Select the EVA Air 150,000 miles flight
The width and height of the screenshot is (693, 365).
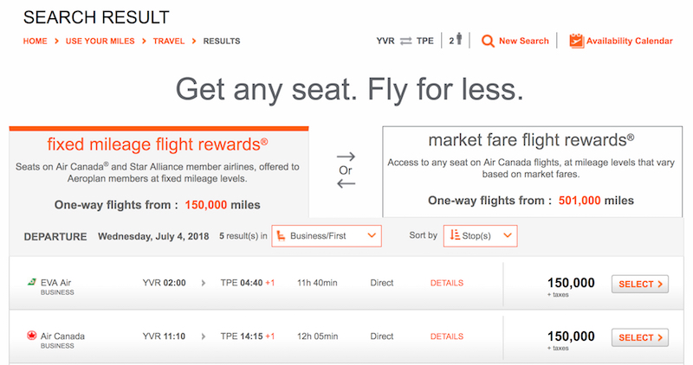point(639,284)
